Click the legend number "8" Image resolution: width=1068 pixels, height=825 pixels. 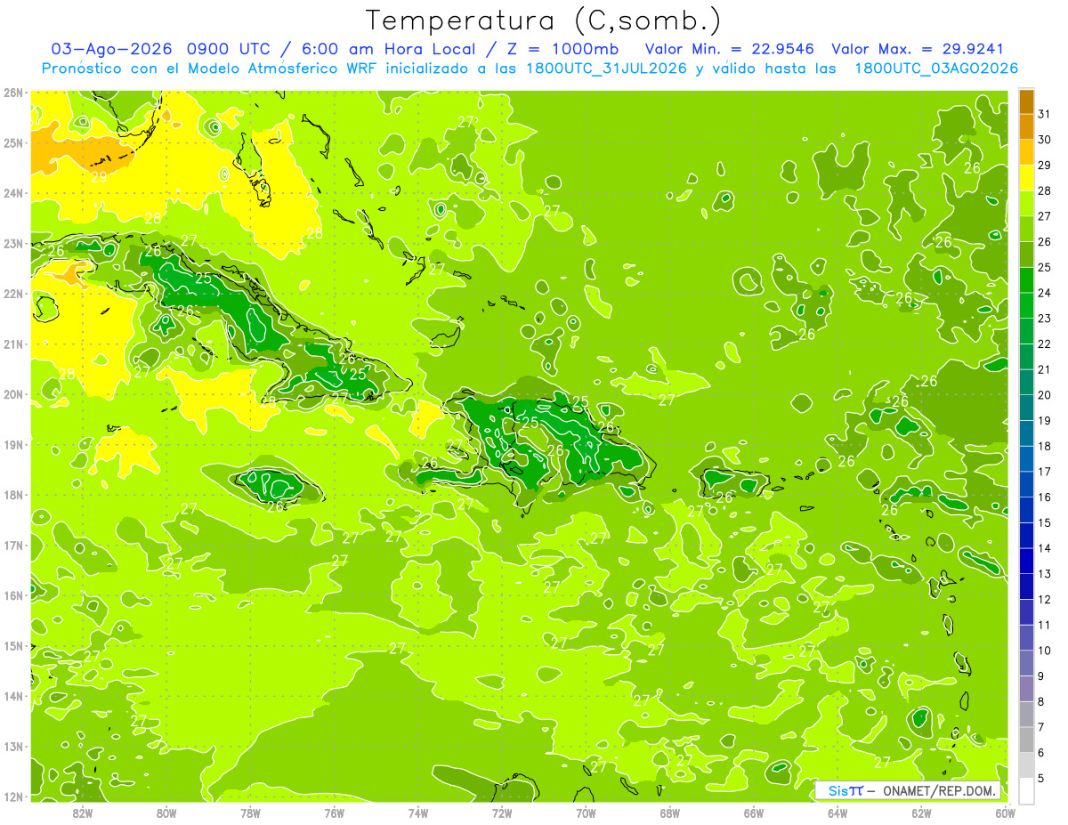point(1041,702)
